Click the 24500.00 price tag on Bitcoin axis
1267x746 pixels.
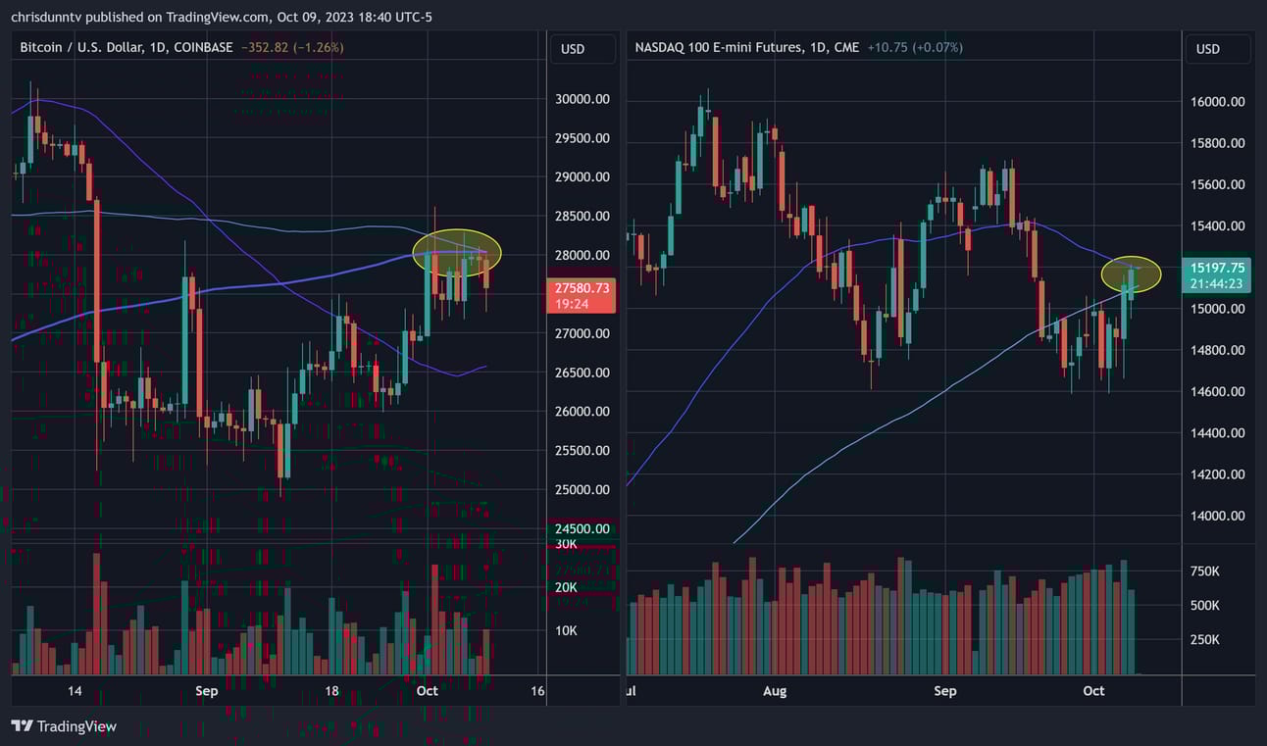click(582, 528)
